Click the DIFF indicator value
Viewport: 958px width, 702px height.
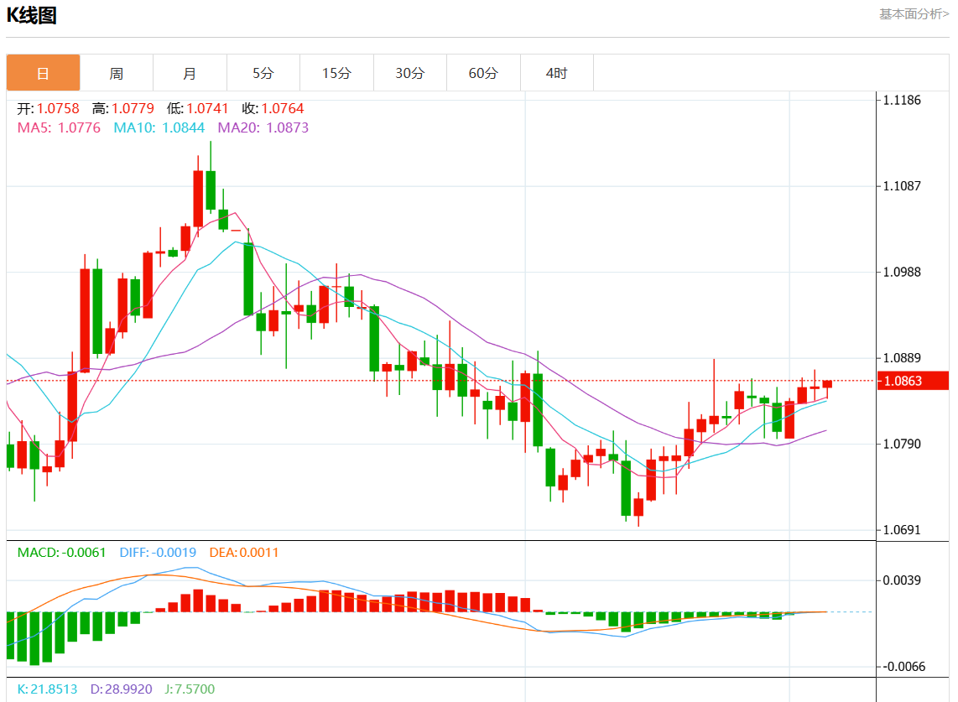(158, 552)
